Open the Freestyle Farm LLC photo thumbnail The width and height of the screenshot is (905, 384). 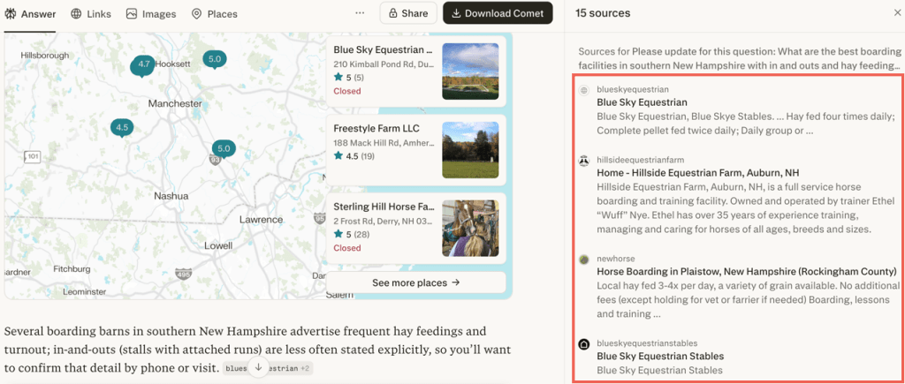coord(470,149)
